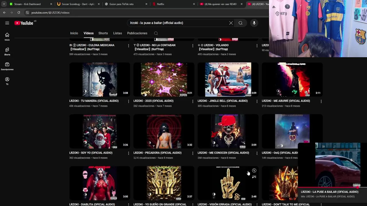Open options menu for VOLANDO video
This screenshot has height=206, width=367.
pos(257,45)
